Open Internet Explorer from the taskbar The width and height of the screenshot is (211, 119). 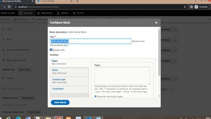pyautogui.click(x=8, y=118)
